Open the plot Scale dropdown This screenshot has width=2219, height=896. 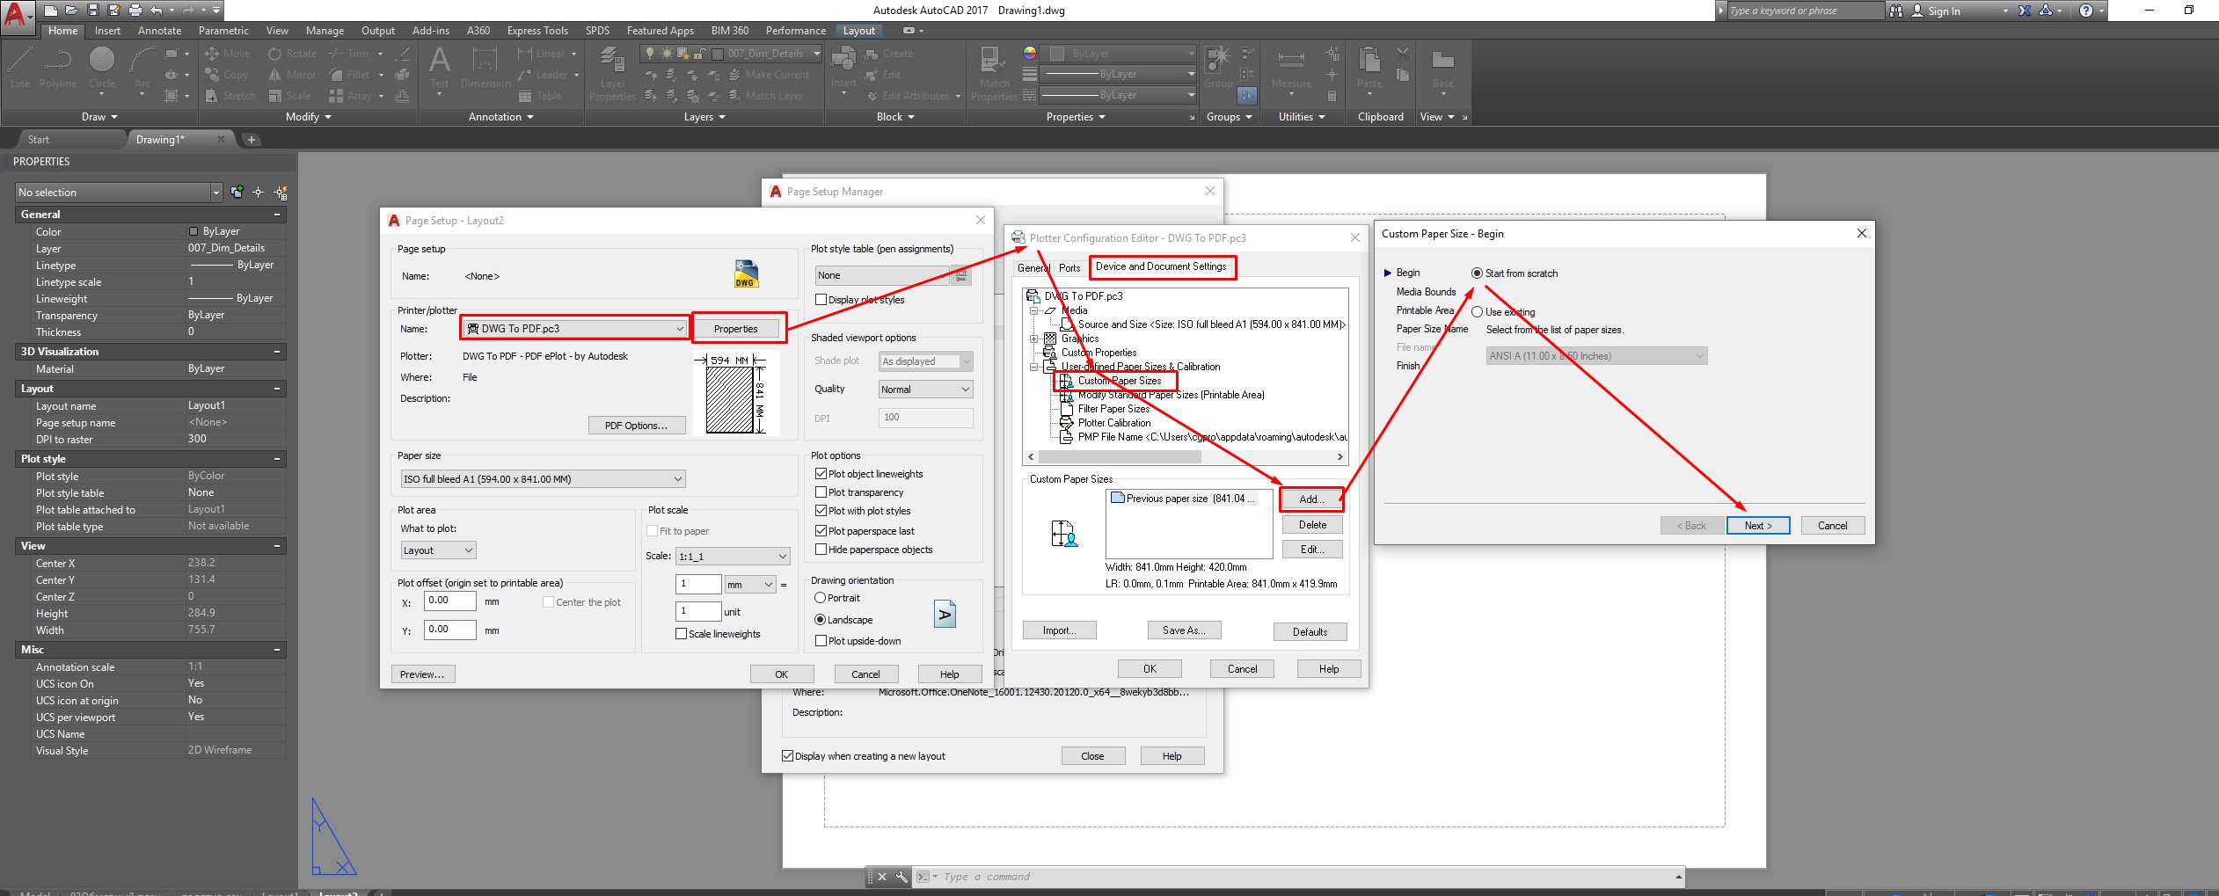tap(733, 557)
